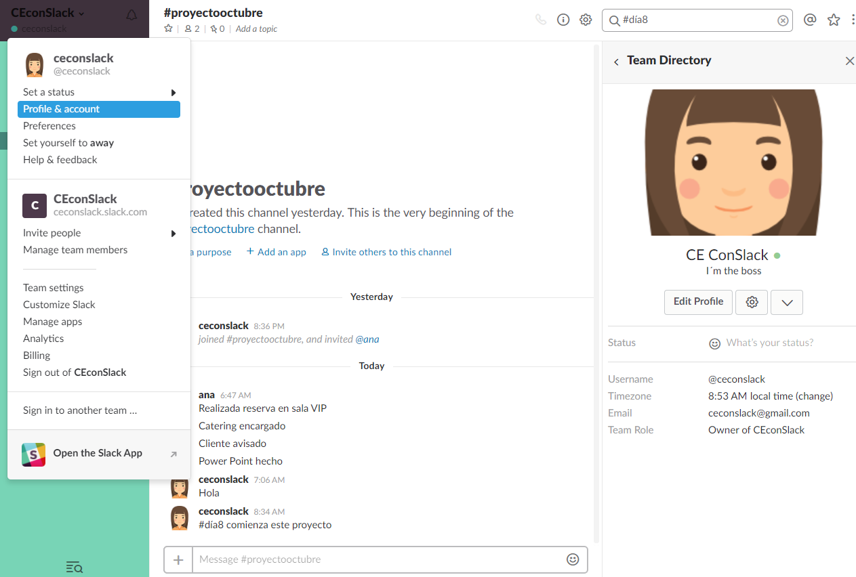Click the Edit Profile button
Image resolution: width=856 pixels, height=577 pixels.
(x=698, y=302)
